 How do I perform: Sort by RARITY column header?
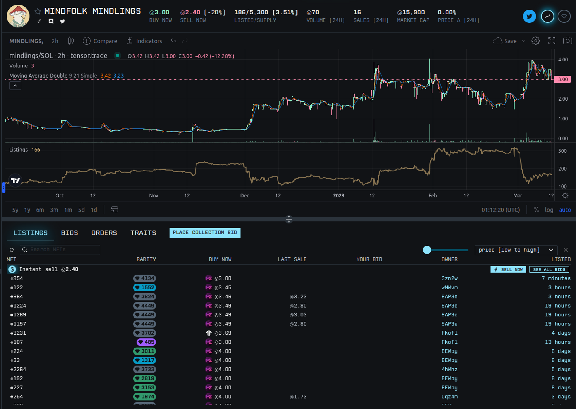pos(146,259)
